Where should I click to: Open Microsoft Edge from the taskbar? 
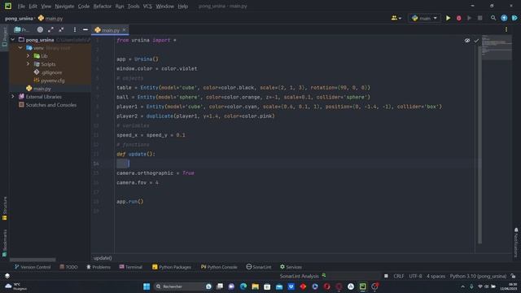pos(243,286)
